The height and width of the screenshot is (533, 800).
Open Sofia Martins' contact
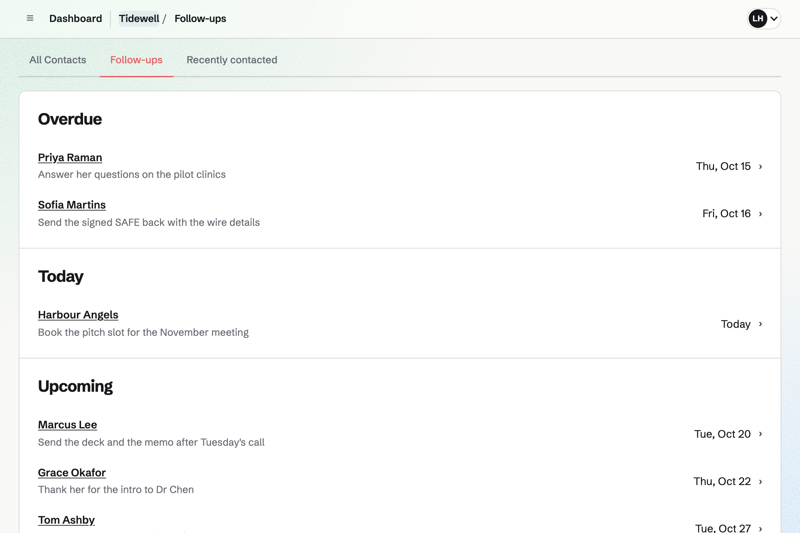coord(72,205)
